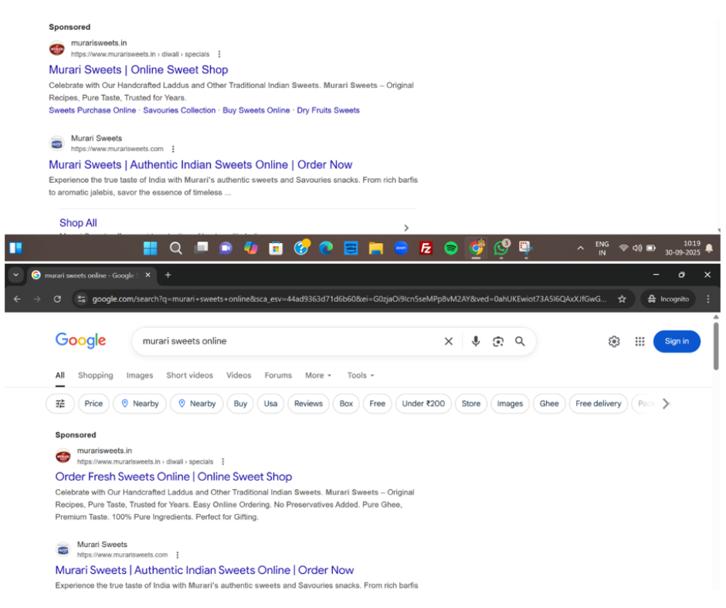This screenshot has height=608, width=726.
Task: Start a voice search with the microphone icon
Action: point(476,341)
